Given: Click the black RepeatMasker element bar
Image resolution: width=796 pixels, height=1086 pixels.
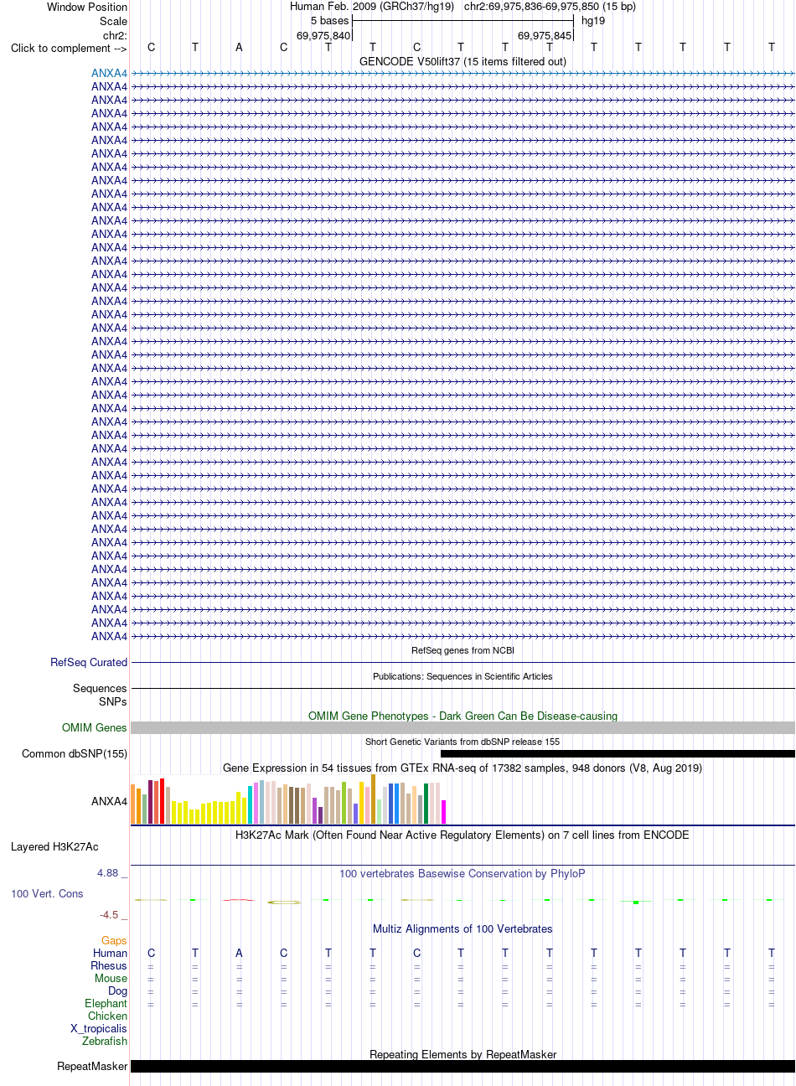Looking at the screenshot, I should click(x=463, y=1066).
